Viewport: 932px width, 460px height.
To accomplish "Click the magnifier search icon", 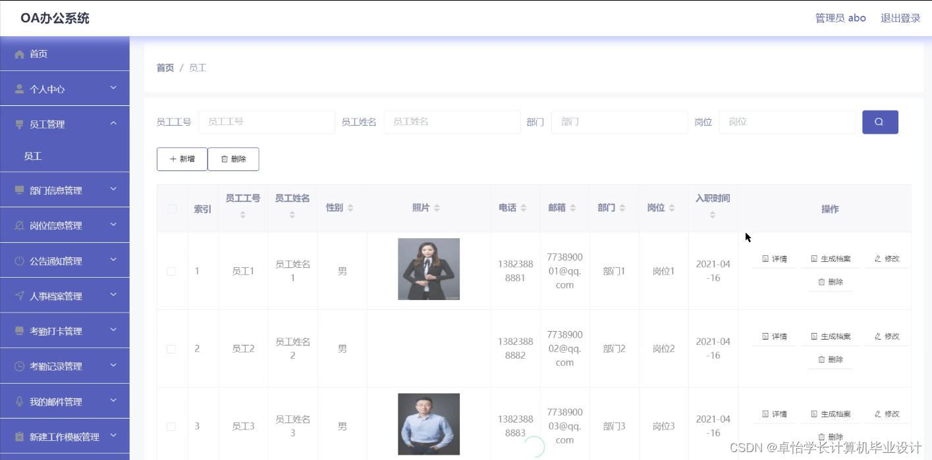I will pyautogui.click(x=880, y=122).
